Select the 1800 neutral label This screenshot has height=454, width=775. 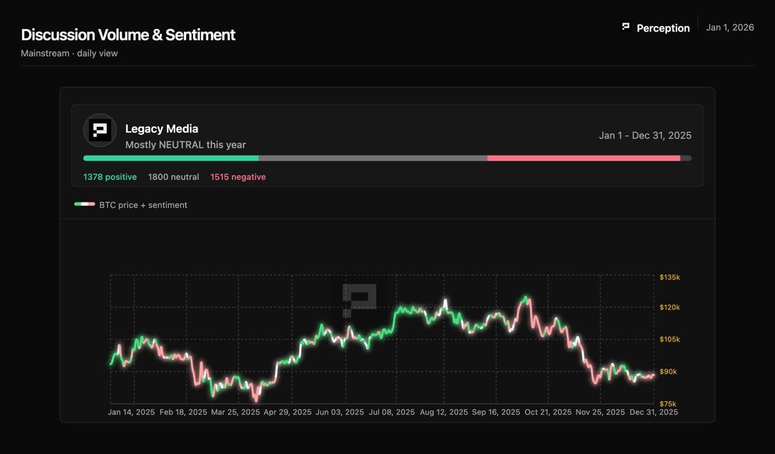(x=174, y=177)
